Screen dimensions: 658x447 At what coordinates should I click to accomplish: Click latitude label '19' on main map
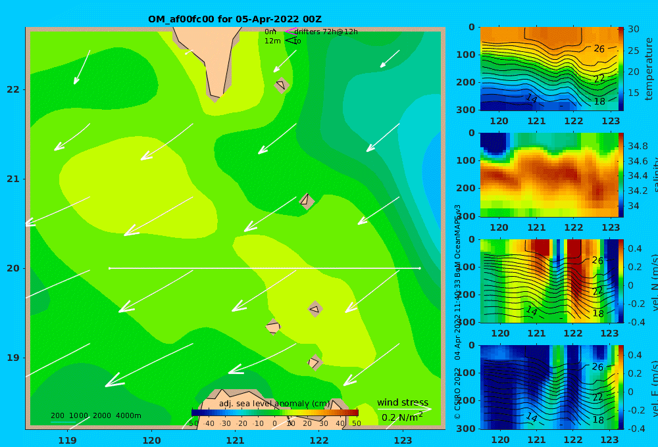pos(13,358)
